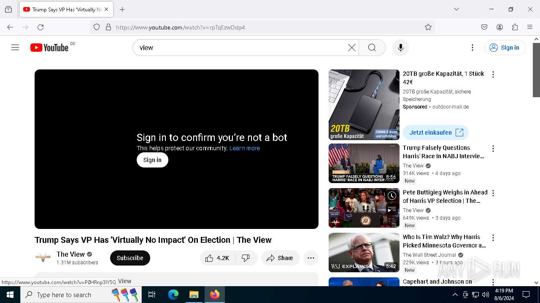Open Capehart and Johnson video title
Viewport: 540px width, 303px height.
pos(437,282)
